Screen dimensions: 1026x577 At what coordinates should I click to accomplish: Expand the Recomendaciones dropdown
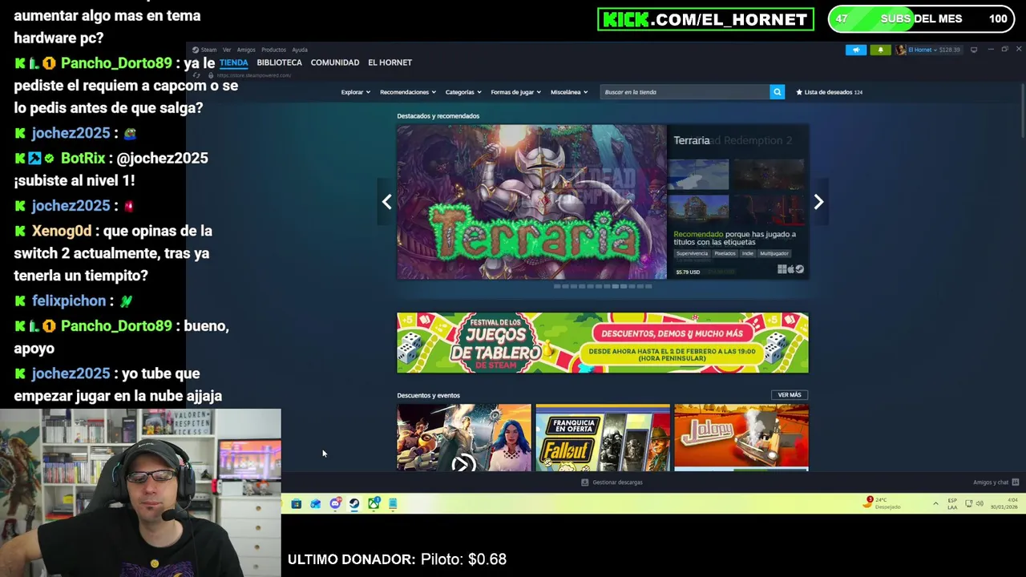[407, 92]
